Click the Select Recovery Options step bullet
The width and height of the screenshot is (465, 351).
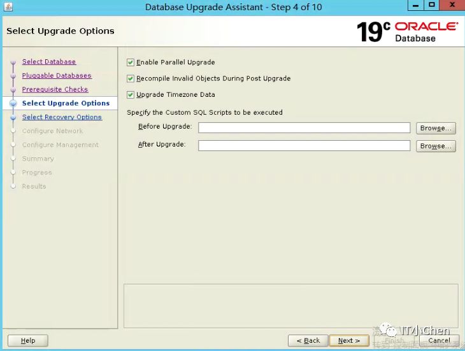tap(13, 117)
